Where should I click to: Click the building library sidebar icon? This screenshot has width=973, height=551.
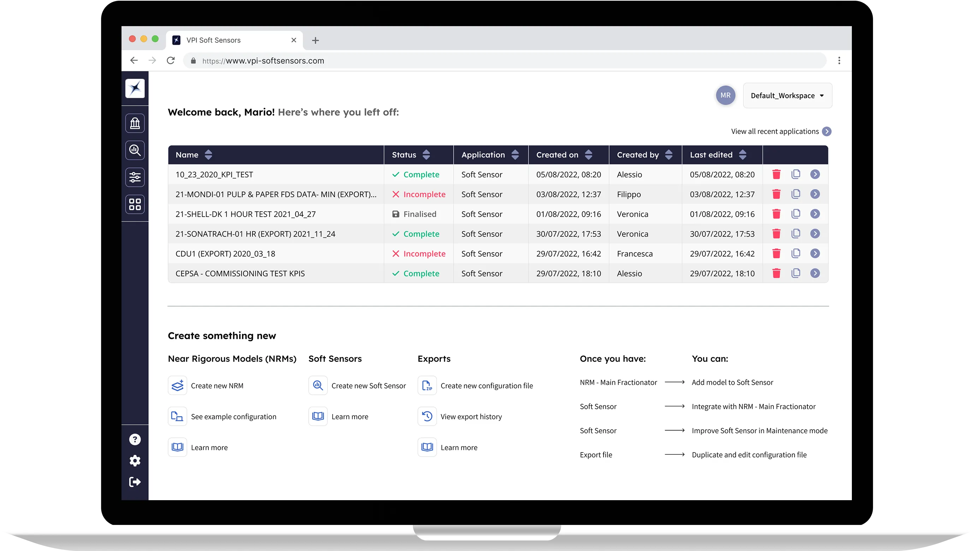click(135, 124)
